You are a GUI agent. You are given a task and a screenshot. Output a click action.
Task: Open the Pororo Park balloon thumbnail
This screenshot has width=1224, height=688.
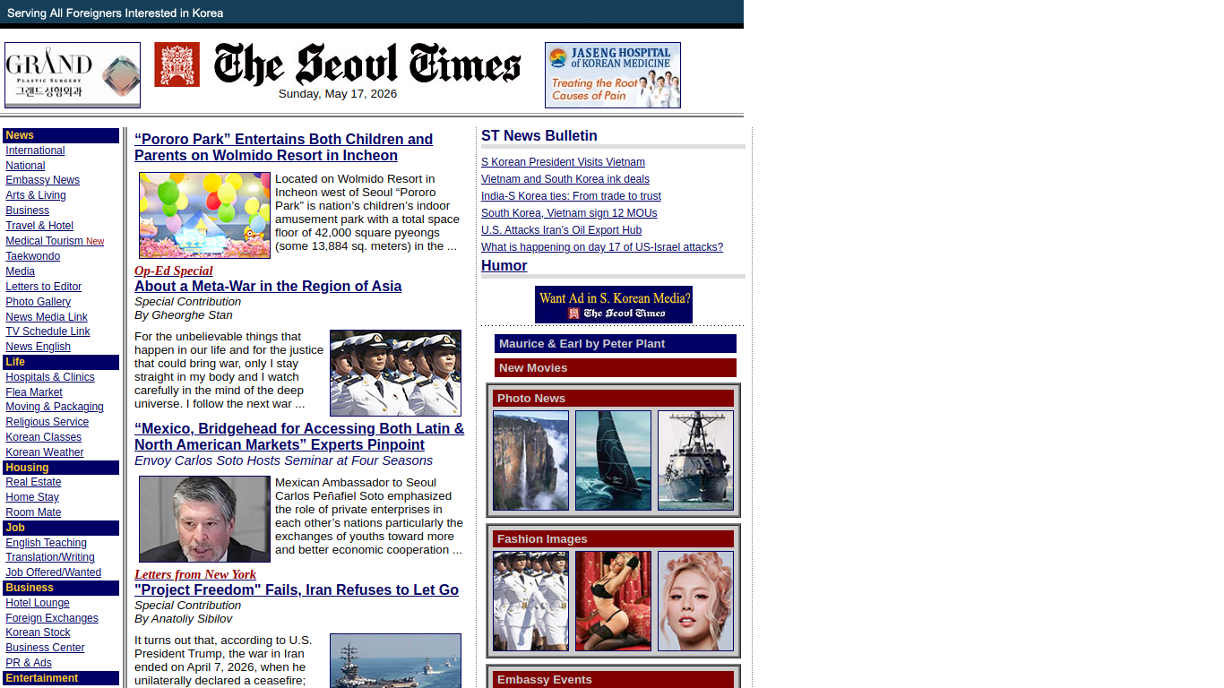pos(204,215)
